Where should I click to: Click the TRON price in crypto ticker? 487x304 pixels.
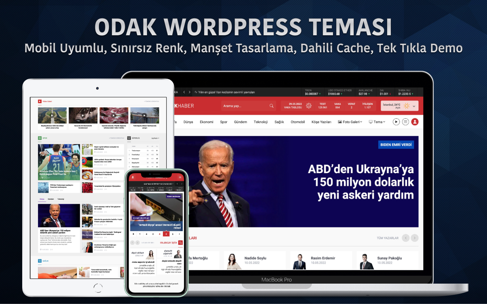pos(313,92)
